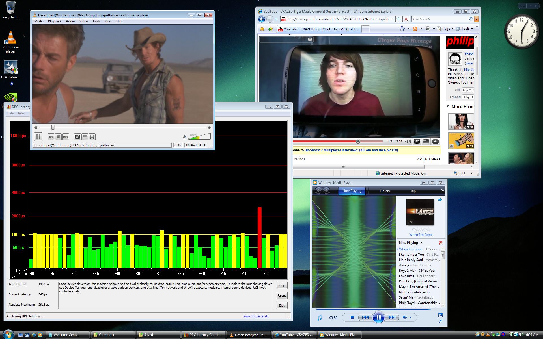Mute Windows Media Player's speaker button

pyautogui.click(x=405, y=318)
